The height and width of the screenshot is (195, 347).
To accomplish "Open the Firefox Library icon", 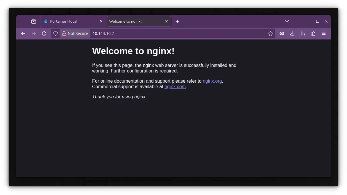I will click(x=303, y=33).
